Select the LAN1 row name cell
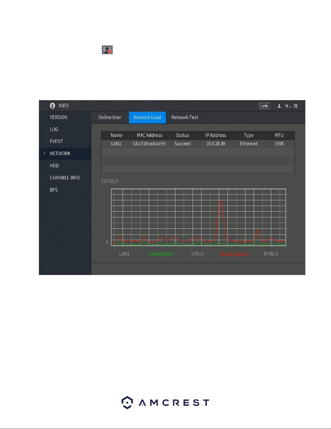Viewport: 331px width, 429px height. [116, 144]
